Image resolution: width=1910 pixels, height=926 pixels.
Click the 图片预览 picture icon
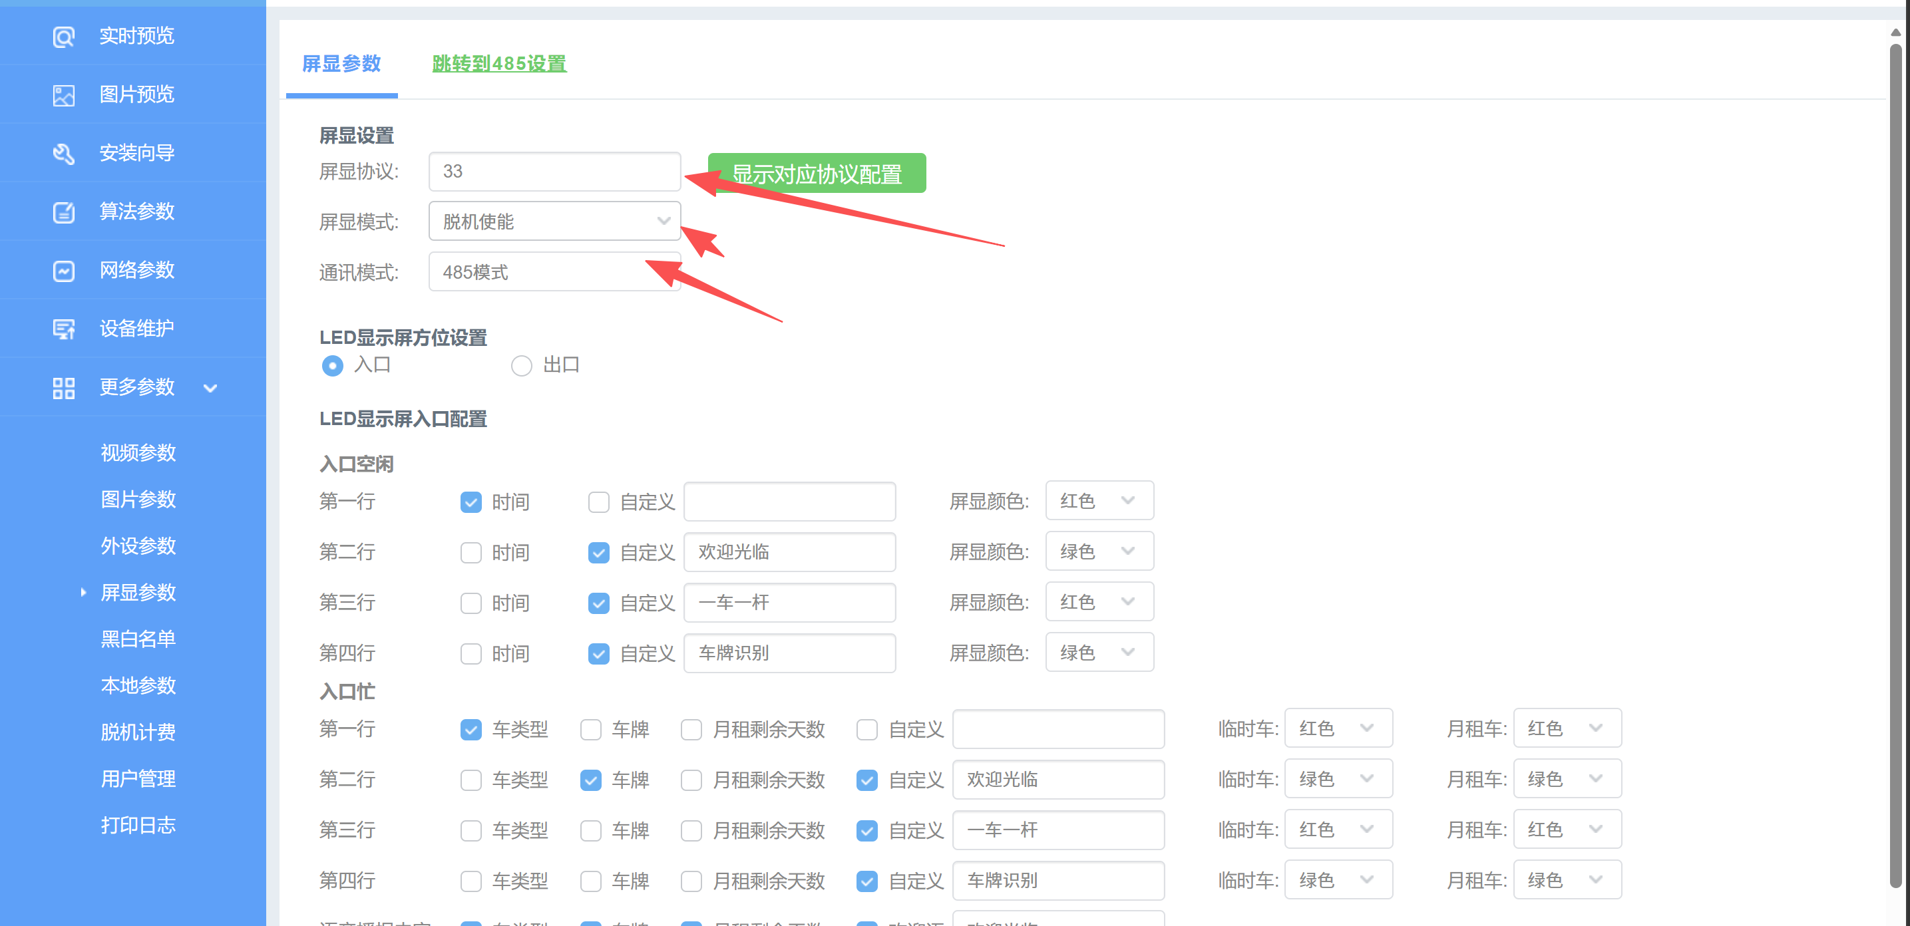(64, 95)
